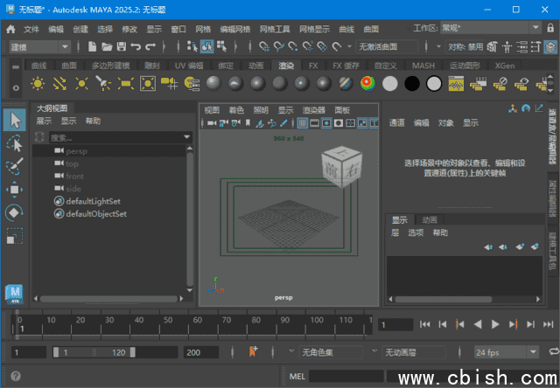
Task: Click the view cube in viewport
Action: 342,166
